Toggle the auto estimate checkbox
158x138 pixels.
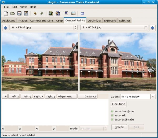click(112, 120)
